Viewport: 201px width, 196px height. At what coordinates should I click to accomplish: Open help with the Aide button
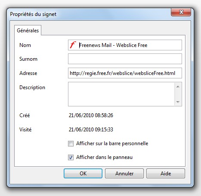tap(166, 173)
